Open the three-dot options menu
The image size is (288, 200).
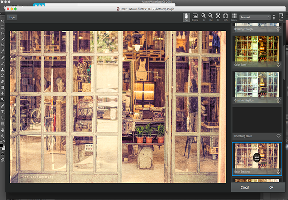(274, 17)
